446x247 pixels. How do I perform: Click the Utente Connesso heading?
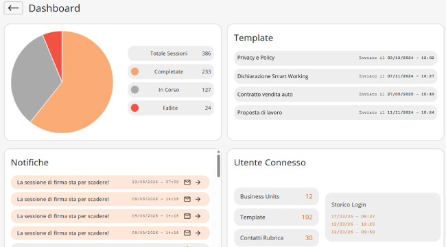[x=270, y=163]
